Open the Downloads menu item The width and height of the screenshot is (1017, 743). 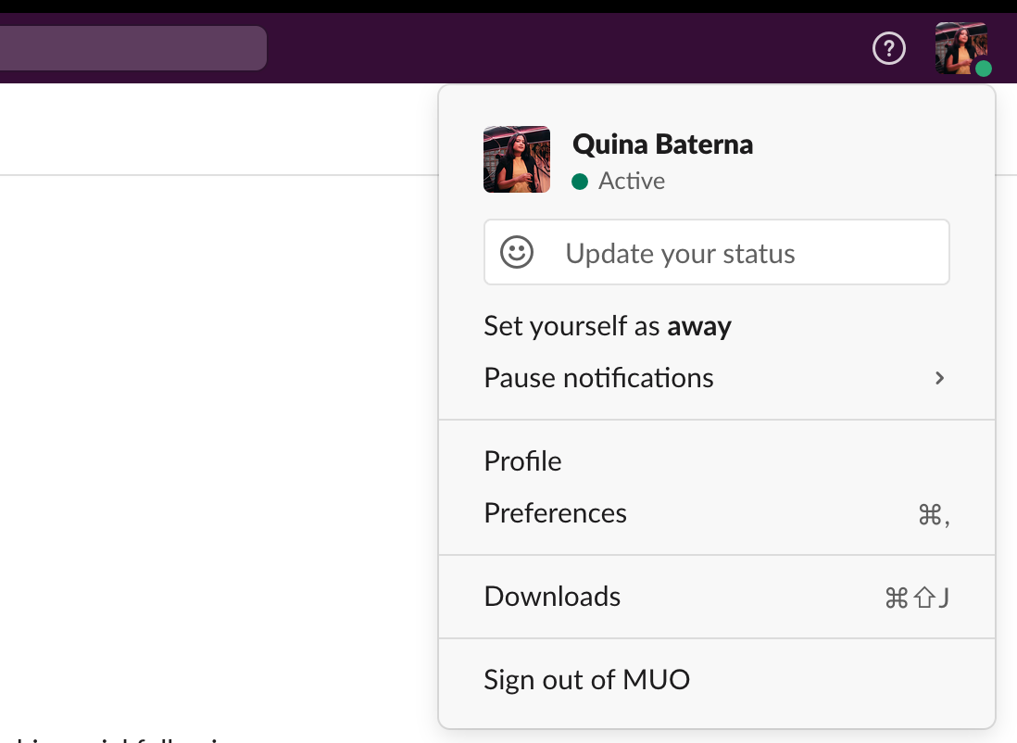tap(552, 597)
